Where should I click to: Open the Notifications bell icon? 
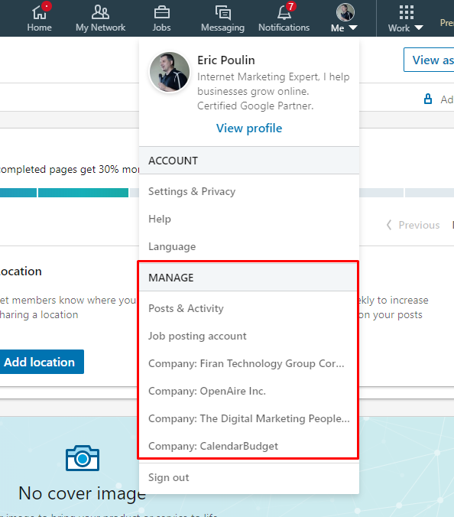click(284, 12)
